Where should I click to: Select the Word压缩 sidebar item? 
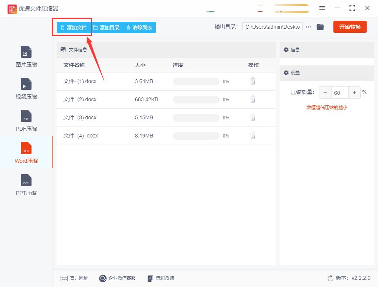click(26, 153)
